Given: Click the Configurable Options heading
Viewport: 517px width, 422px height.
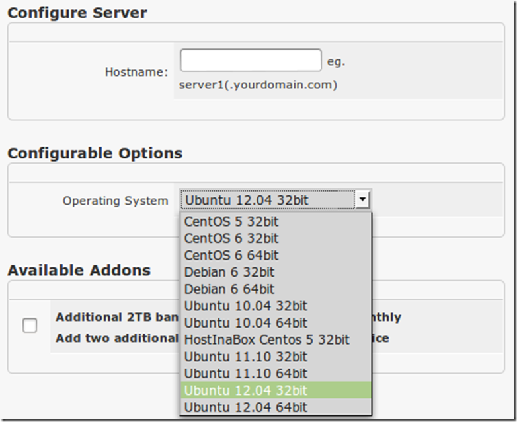Looking at the screenshot, I should click(95, 153).
